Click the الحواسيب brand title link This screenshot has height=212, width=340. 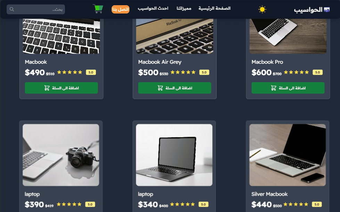tap(308, 10)
